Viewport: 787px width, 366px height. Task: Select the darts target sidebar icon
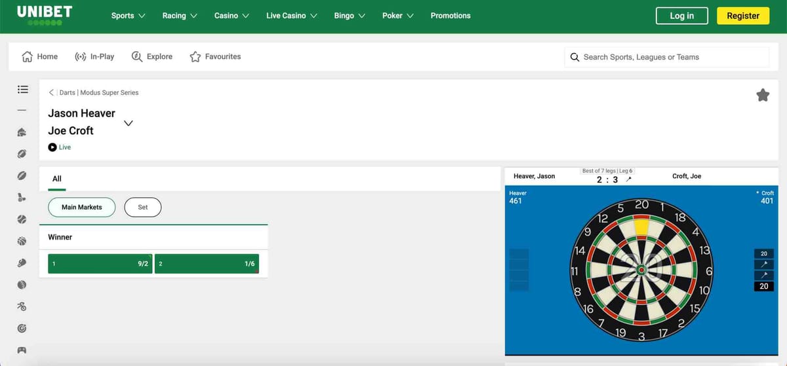22,327
